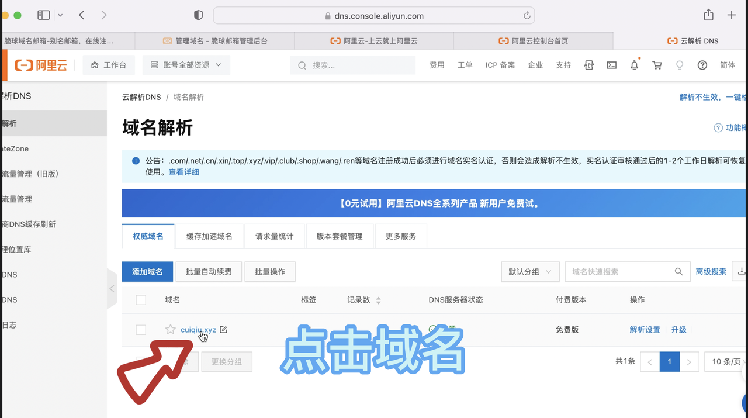Open the Cloud Shell terminal icon
The height and width of the screenshot is (418, 748).
click(x=611, y=65)
